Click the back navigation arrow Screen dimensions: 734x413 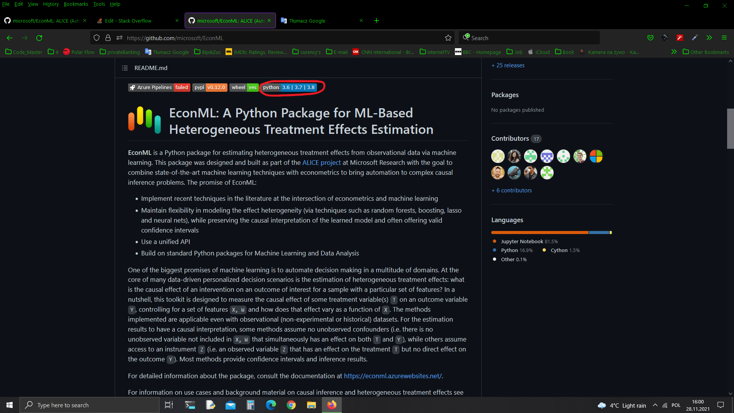[x=10, y=38]
